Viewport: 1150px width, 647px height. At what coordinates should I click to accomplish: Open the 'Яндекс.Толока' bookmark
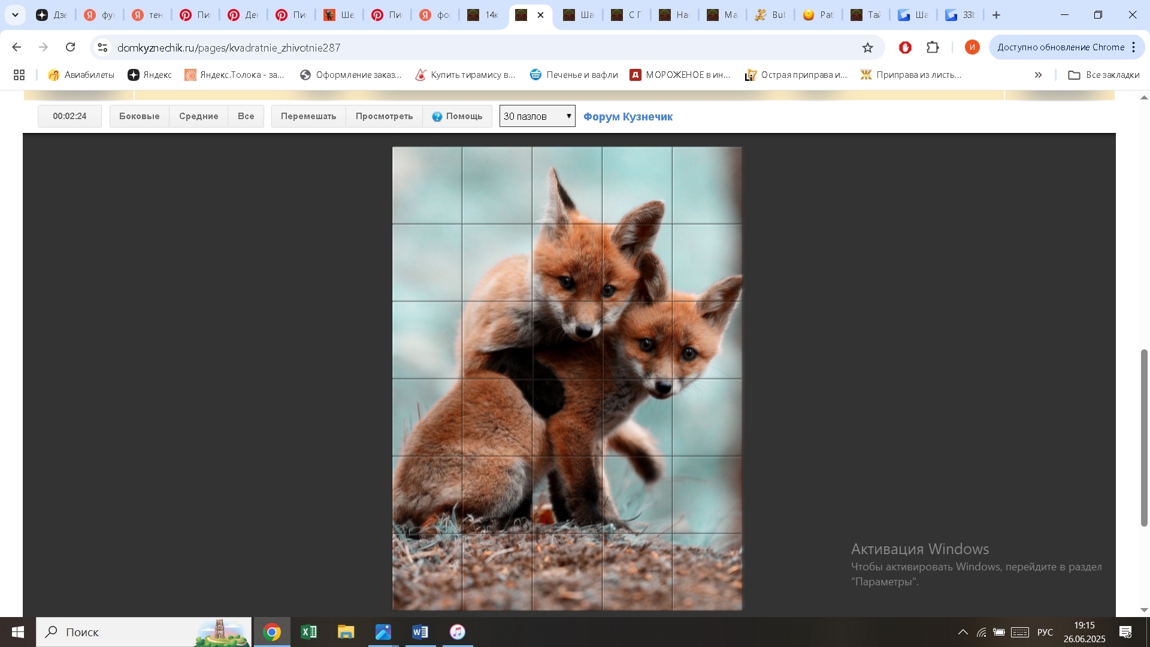235,75
